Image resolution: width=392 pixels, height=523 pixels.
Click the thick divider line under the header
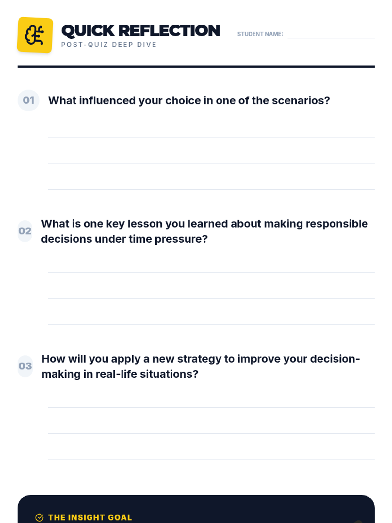(196, 67)
